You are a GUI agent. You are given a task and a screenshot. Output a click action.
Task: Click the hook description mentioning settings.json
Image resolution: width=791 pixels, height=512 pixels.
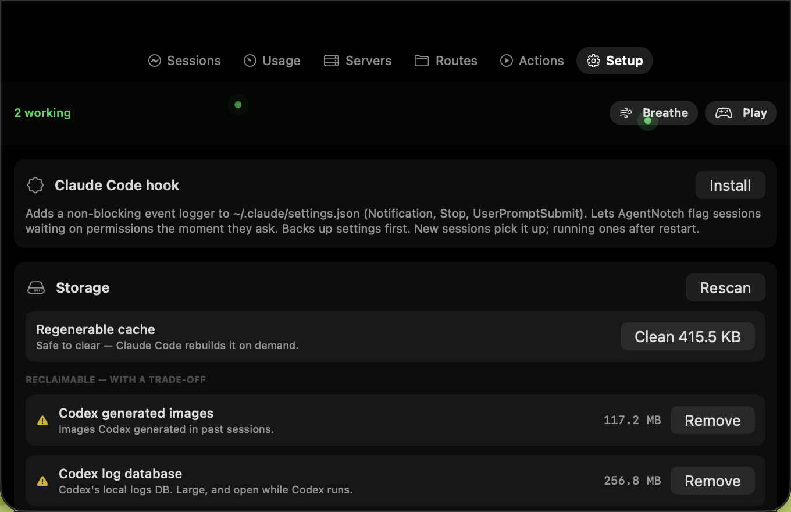pos(393,221)
